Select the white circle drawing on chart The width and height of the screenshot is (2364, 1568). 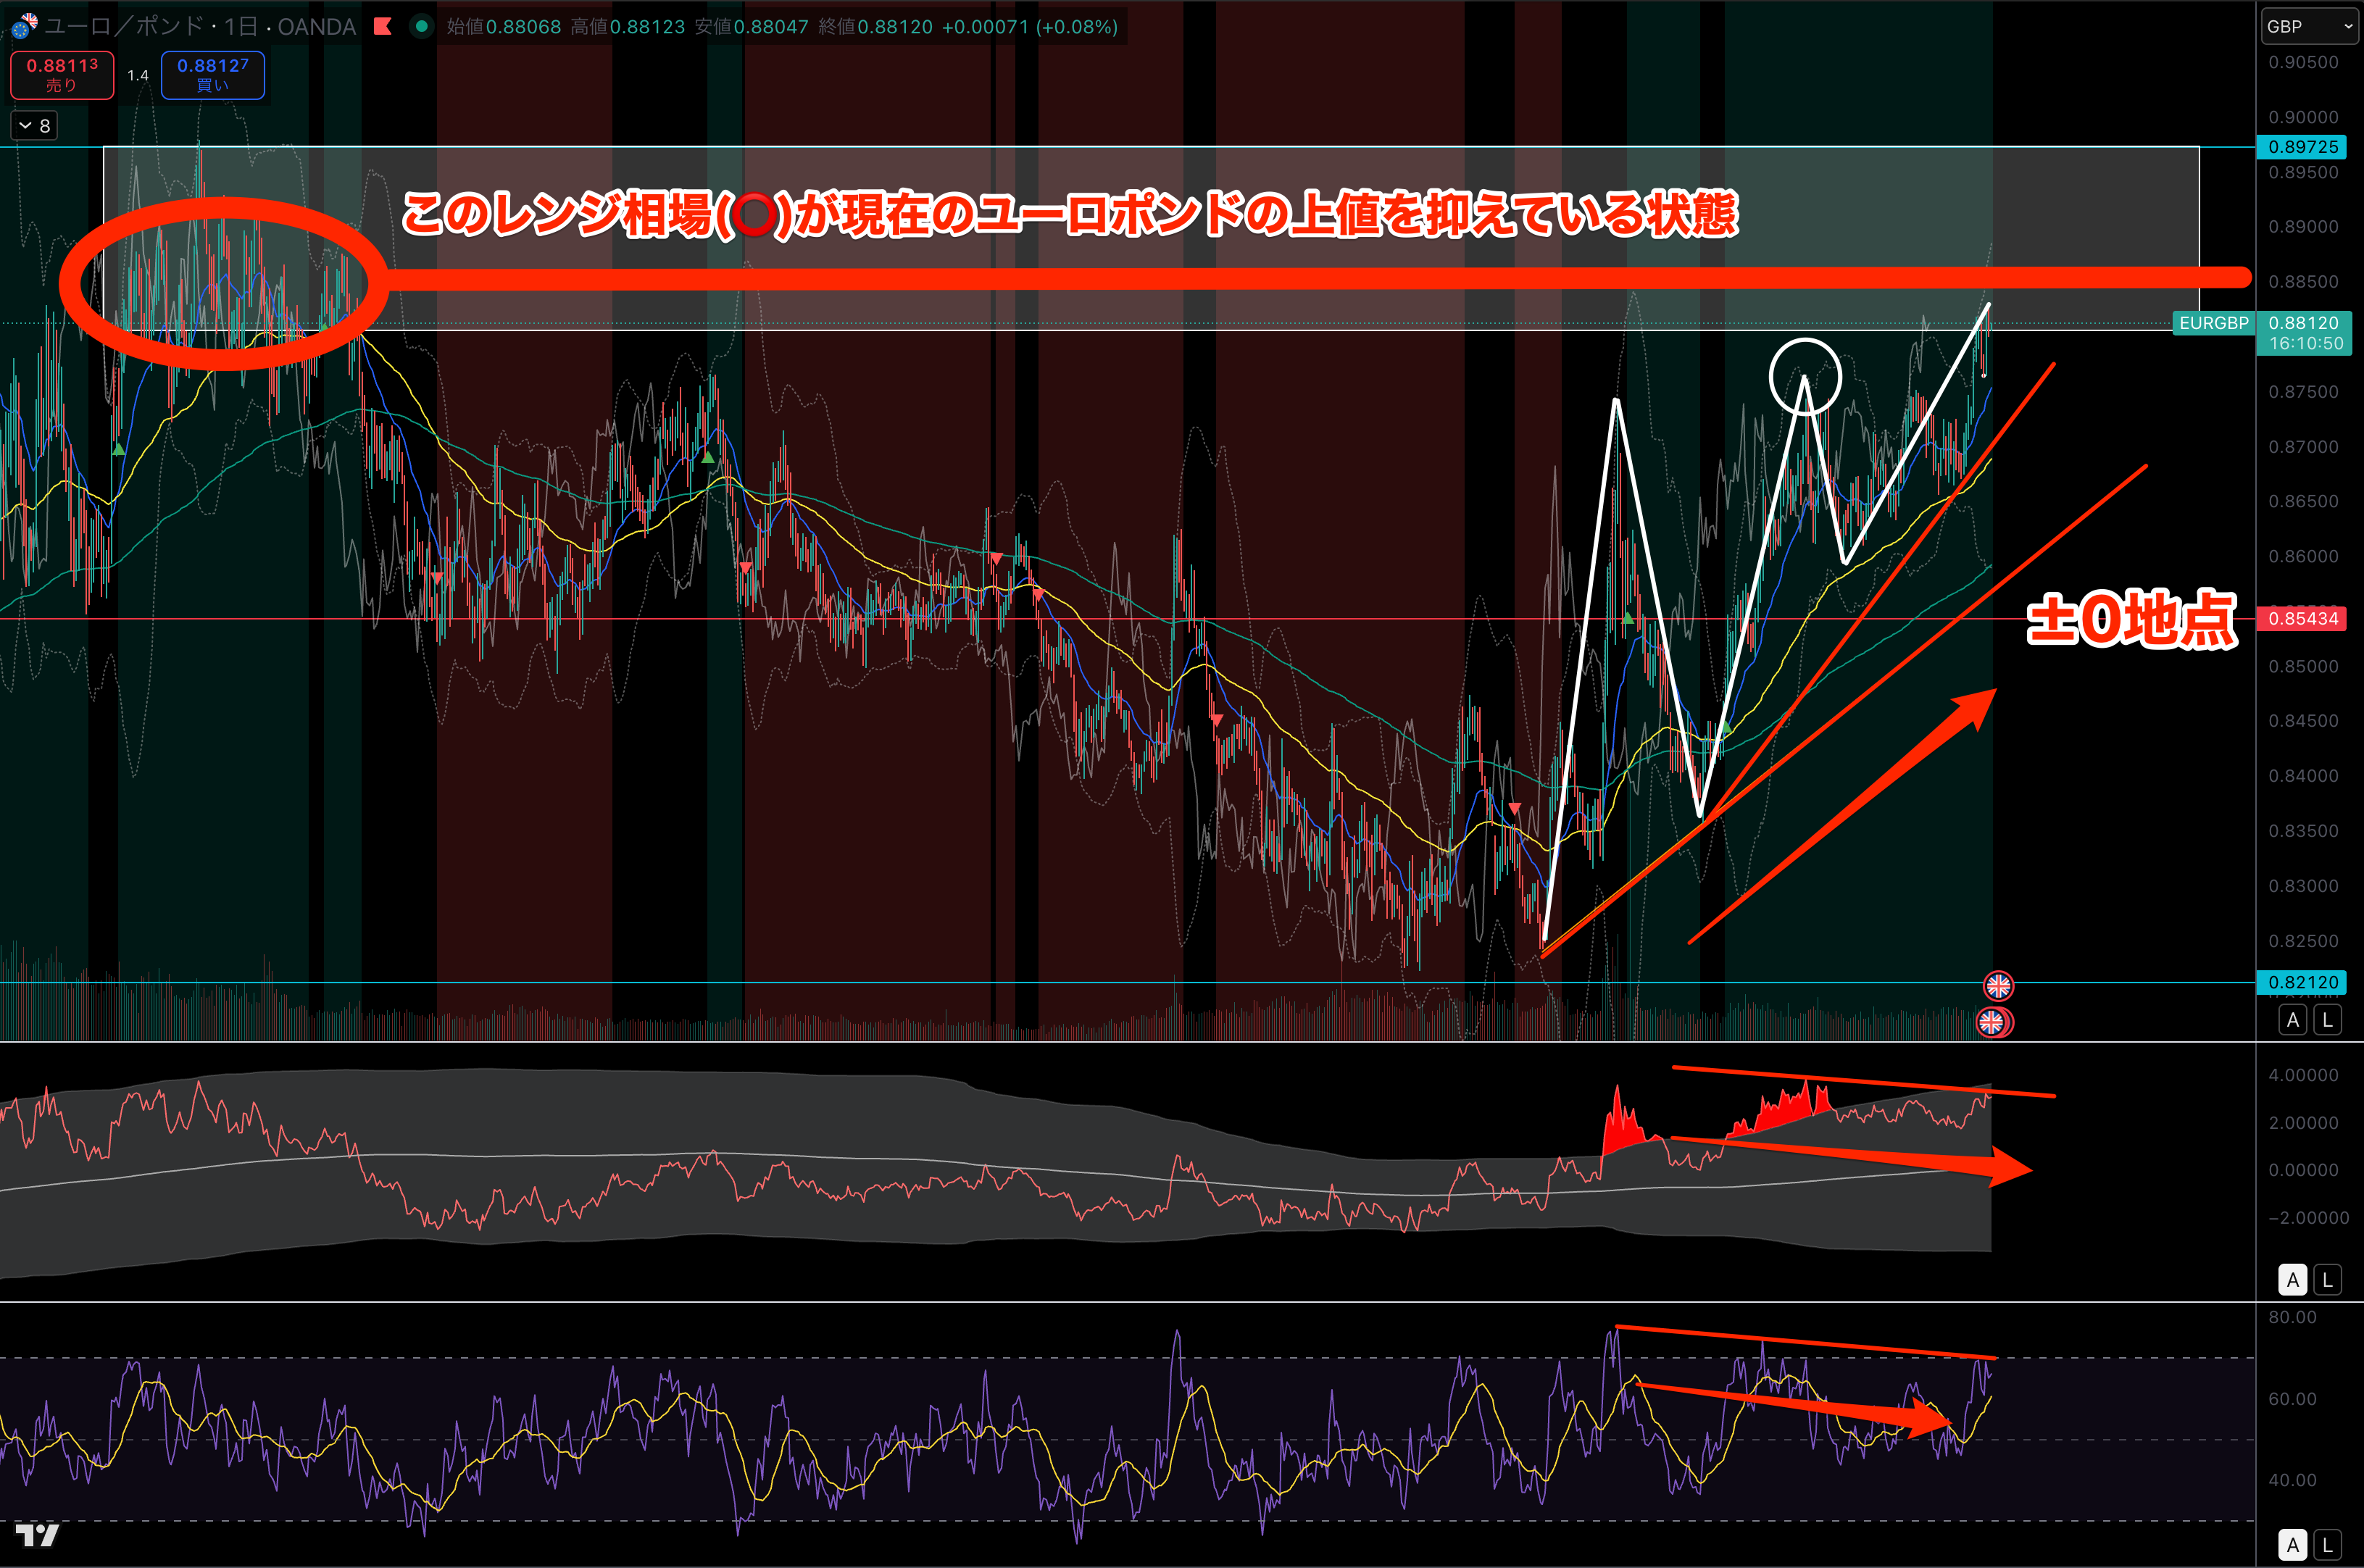click(1805, 341)
